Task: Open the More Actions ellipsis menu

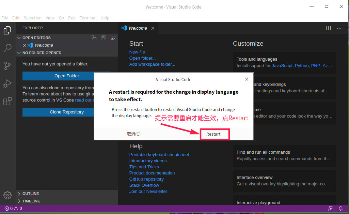Action: 339,28
